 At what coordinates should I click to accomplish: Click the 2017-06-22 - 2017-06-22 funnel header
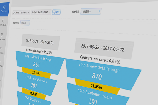pyautogui.click(x=104, y=48)
